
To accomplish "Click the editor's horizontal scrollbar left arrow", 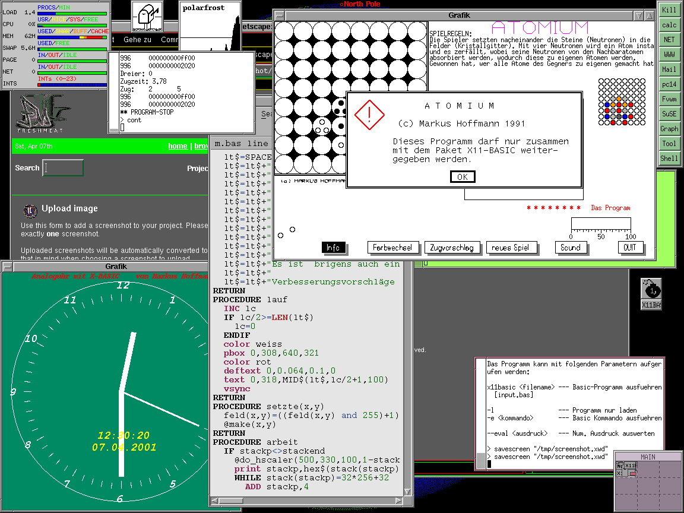I will click(214, 501).
